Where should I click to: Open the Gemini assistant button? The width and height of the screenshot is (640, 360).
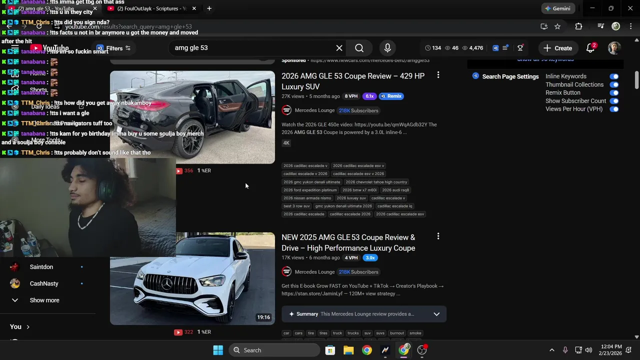pyautogui.click(x=558, y=8)
